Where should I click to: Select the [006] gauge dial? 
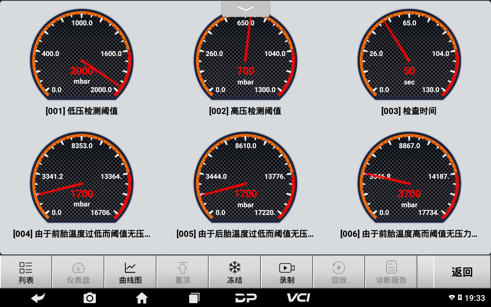(409, 177)
